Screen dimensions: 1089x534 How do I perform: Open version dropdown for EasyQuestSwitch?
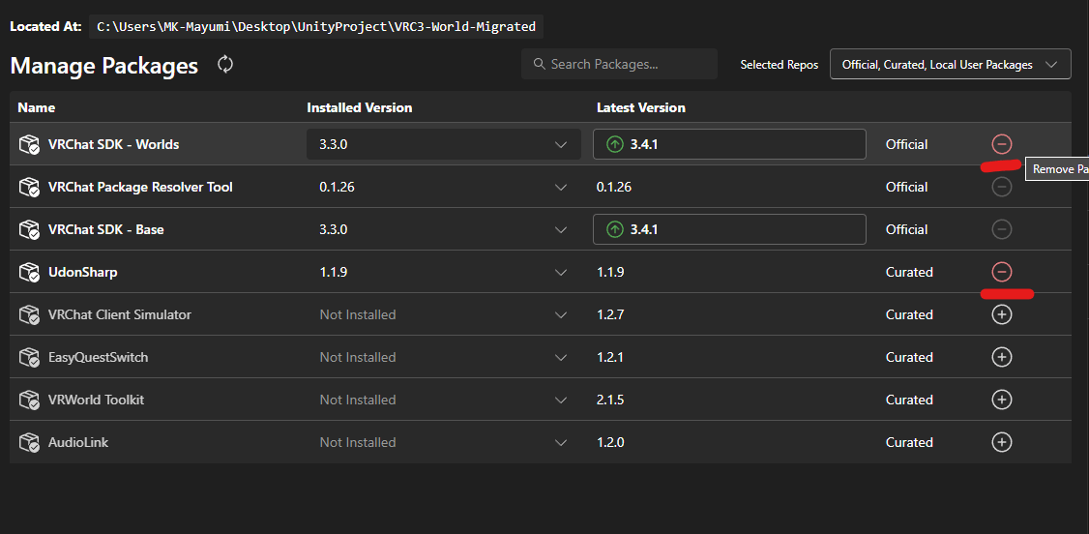coord(443,357)
